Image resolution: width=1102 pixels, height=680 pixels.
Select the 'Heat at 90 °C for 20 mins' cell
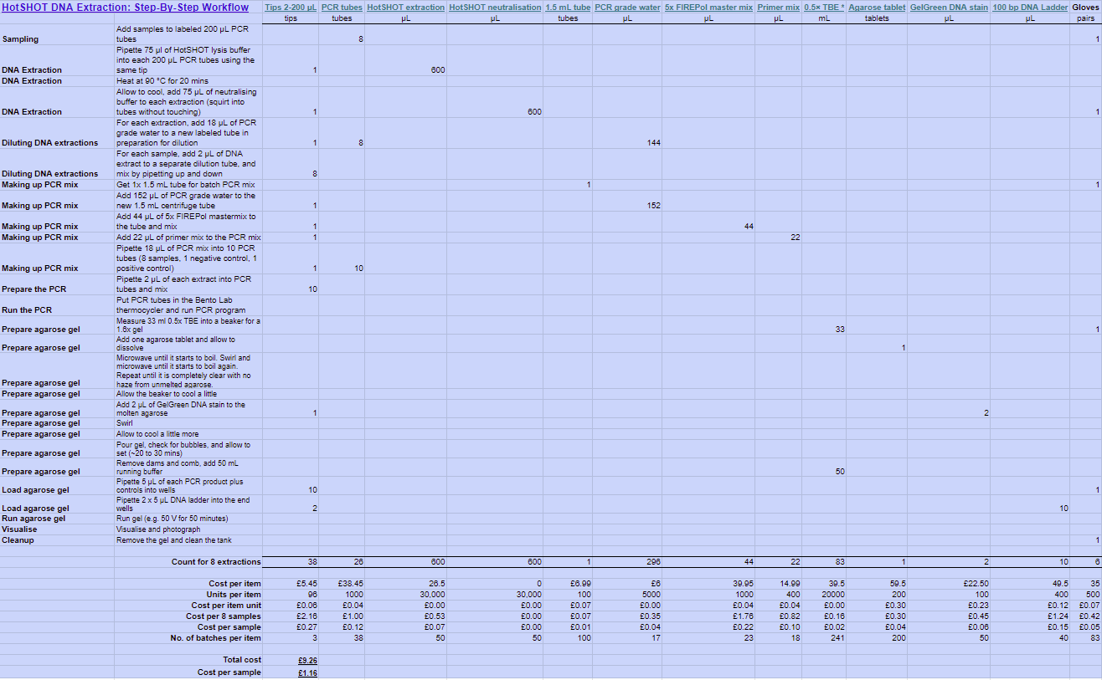pyautogui.click(x=188, y=81)
